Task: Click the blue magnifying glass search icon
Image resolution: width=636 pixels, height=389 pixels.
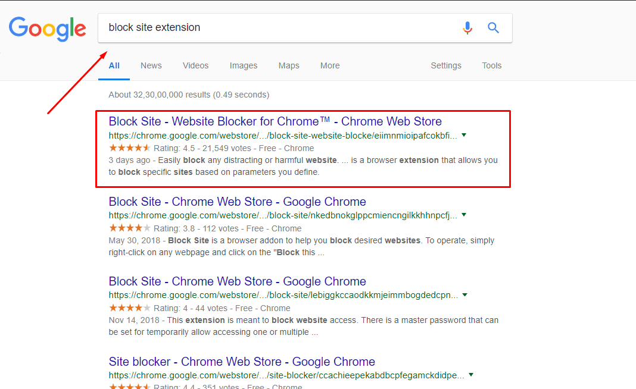Action: [x=493, y=27]
